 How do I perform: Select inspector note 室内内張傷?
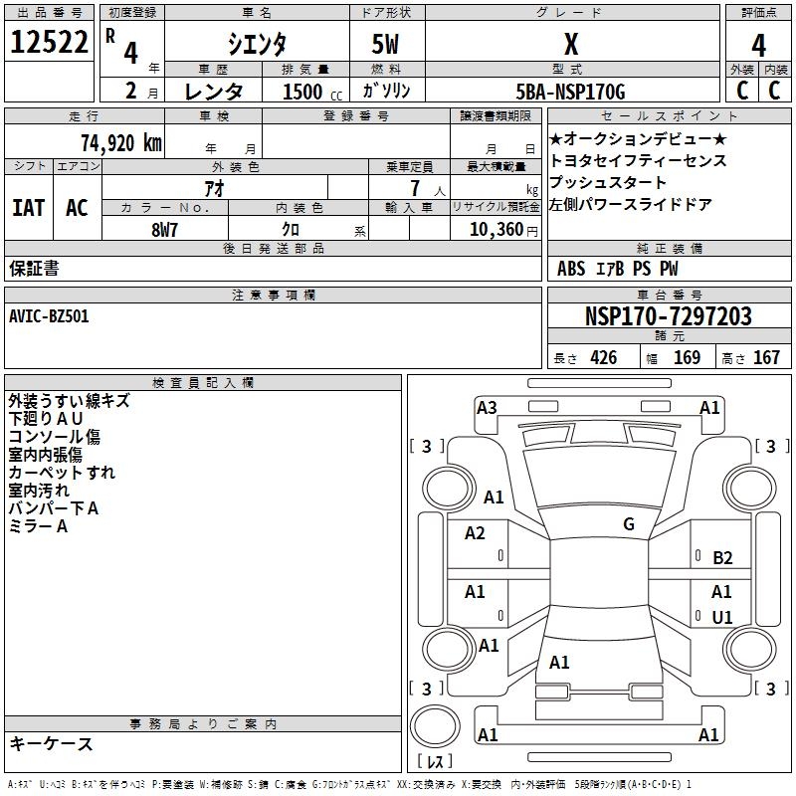[46, 455]
